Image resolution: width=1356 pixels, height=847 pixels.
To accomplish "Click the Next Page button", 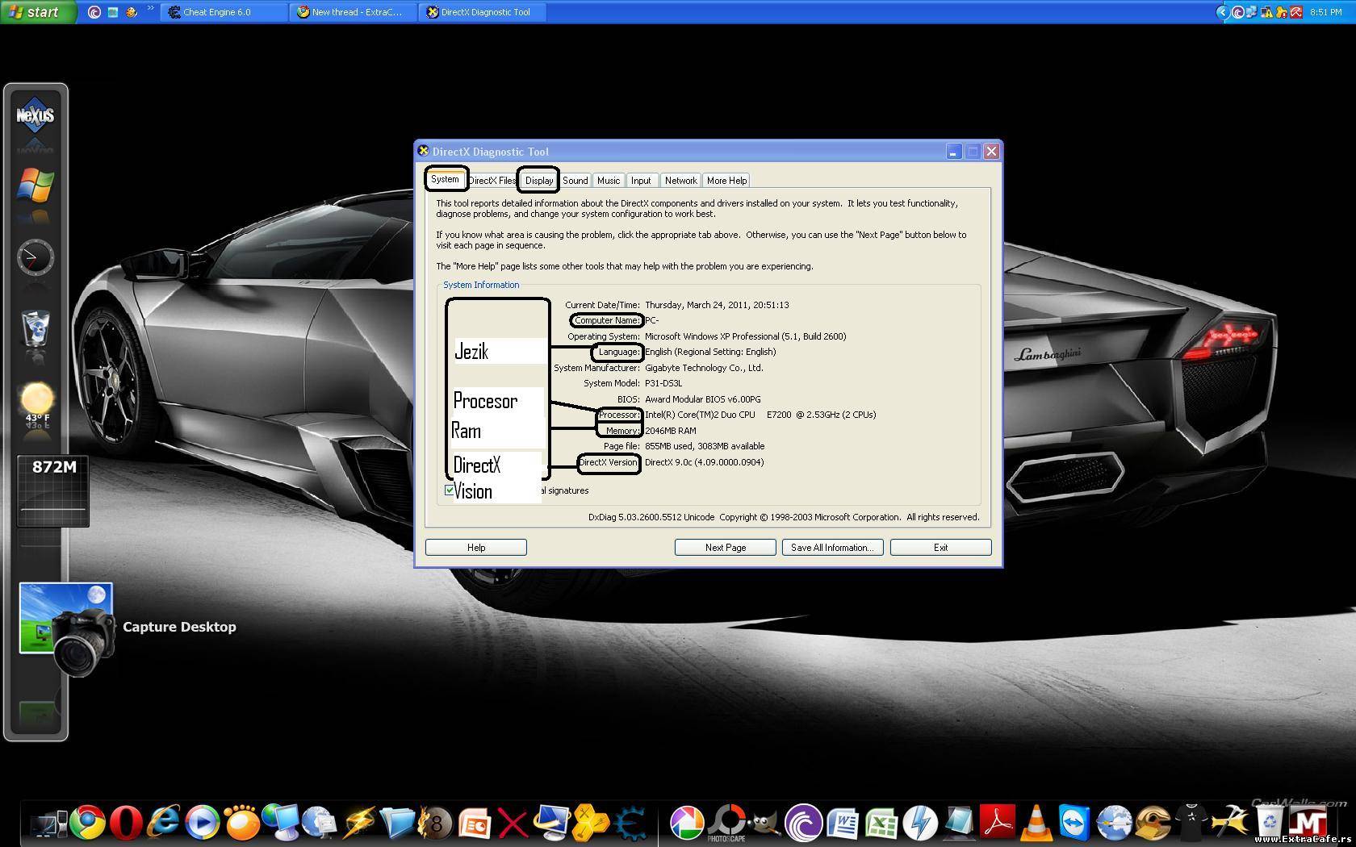I will coord(725,548).
